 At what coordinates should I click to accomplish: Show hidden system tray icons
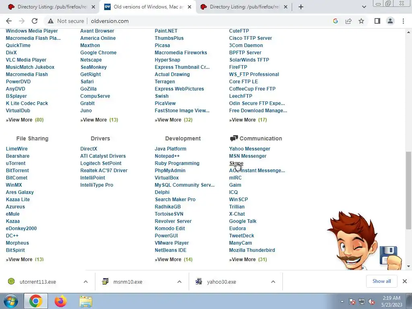click(x=342, y=301)
